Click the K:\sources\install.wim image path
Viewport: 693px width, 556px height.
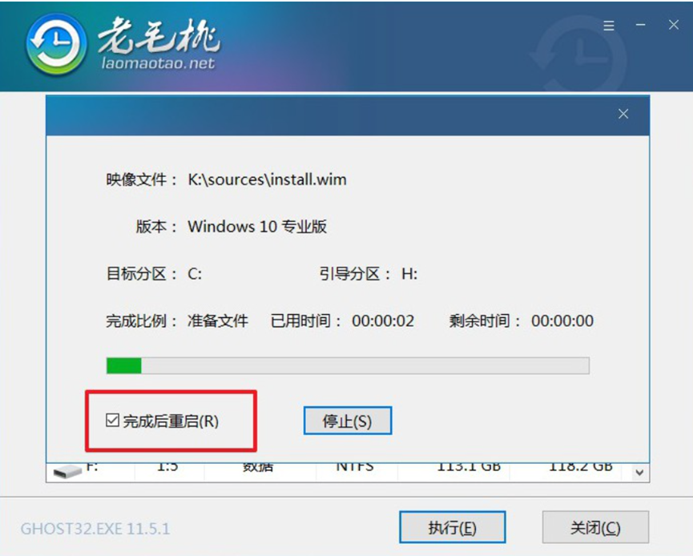click(267, 179)
